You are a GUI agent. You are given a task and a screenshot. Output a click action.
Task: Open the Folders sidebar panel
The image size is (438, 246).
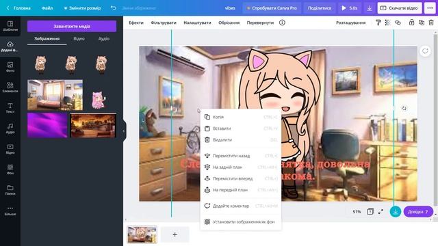(10, 190)
